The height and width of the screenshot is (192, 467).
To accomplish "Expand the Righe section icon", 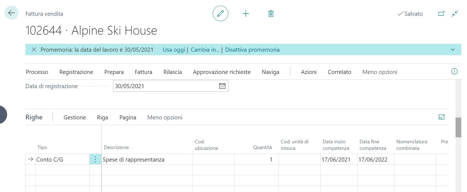I will (x=442, y=117).
